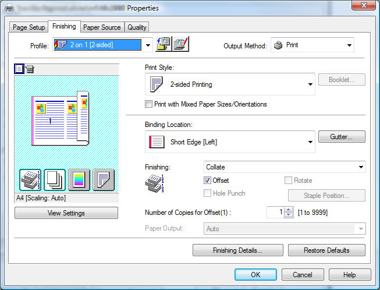Click Restore Defaults
380x290 pixels.
326,250
